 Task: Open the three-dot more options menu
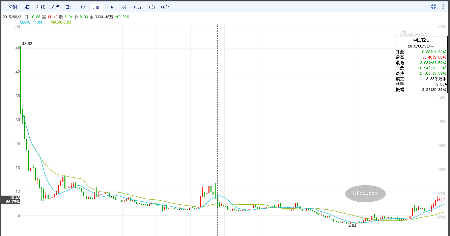(443, 6)
